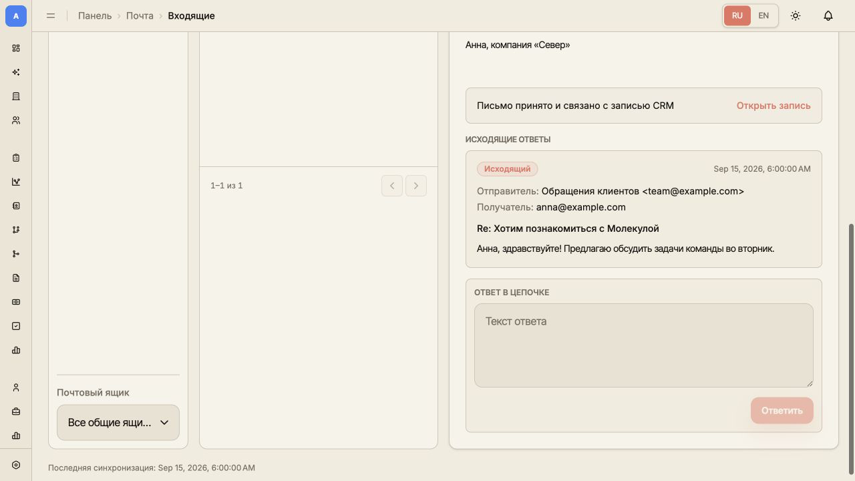Open the dashboard grid icon in the sidebar

(x=16, y=48)
